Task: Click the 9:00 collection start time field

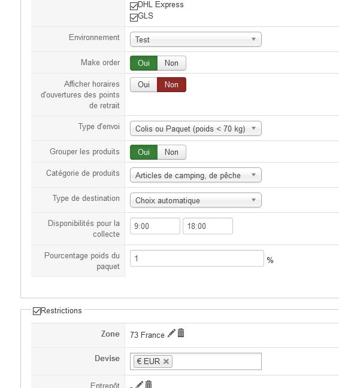Action: [x=155, y=226]
